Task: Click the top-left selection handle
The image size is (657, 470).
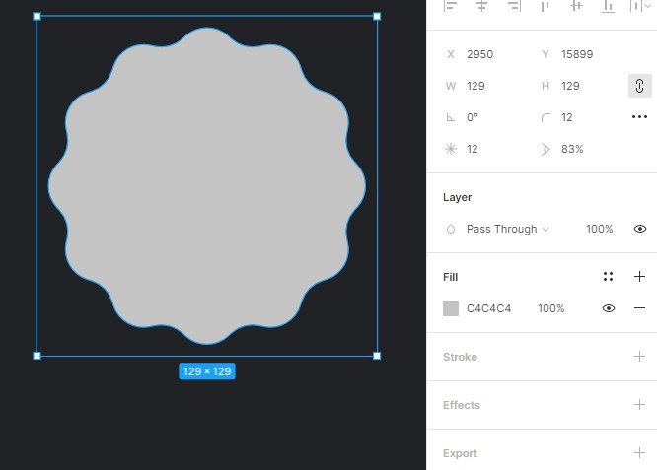Action: [x=36, y=17]
